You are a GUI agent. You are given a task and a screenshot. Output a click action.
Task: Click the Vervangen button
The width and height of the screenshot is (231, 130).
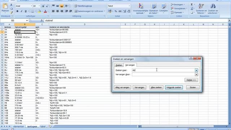pyautogui.click(x=139, y=87)
